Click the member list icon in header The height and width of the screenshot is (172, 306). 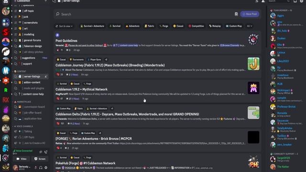point(263,1)
